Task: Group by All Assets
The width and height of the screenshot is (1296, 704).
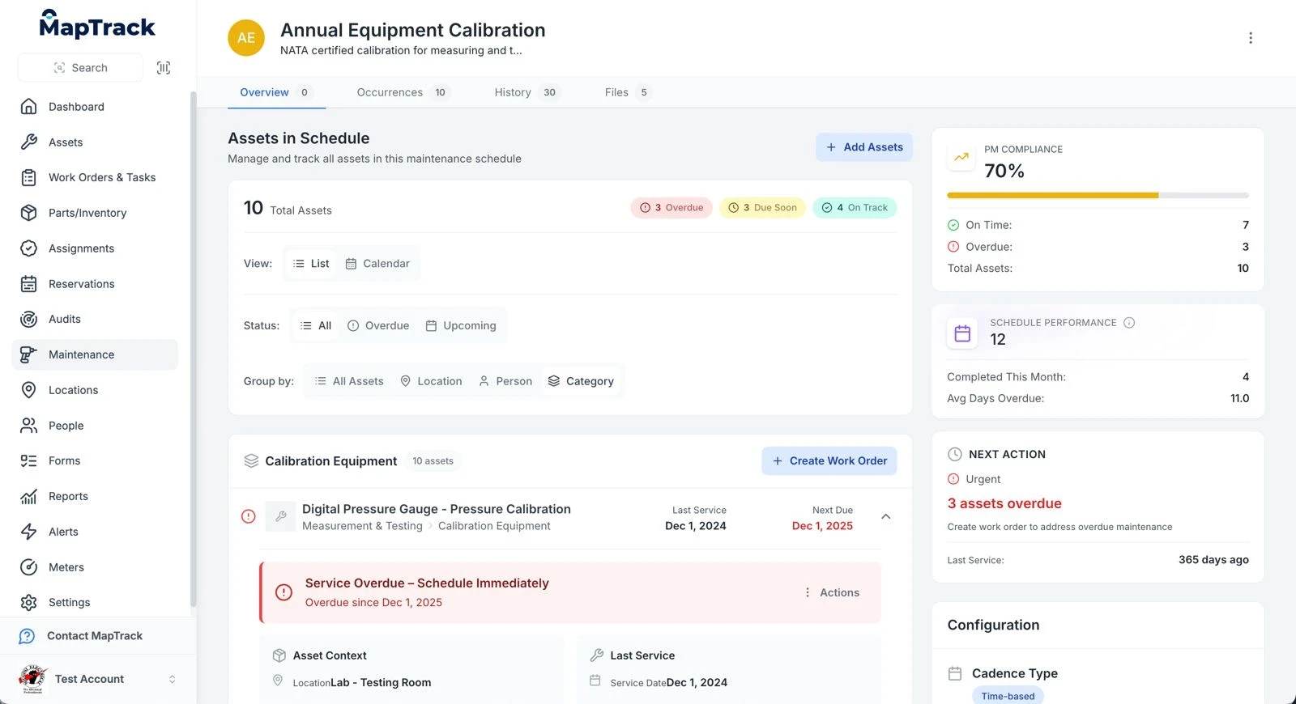Action: pos(349,381)
